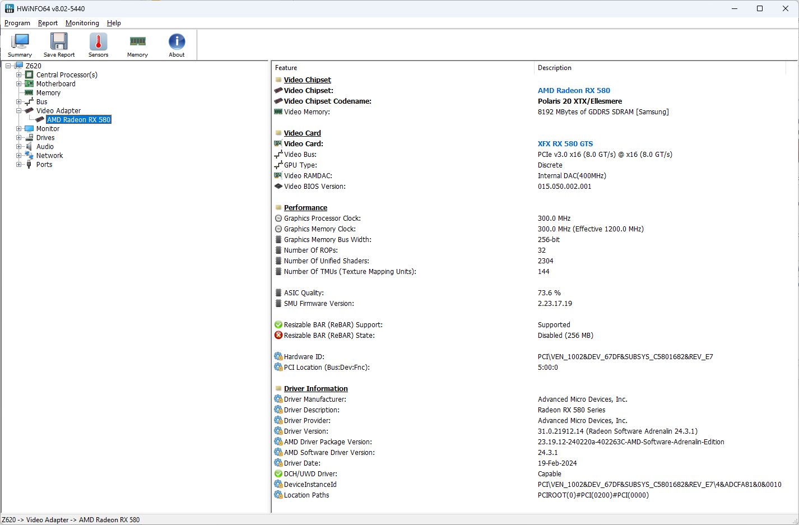Screen dimensions: 799x525
Task: Expand the Central Processor(s) node
Action: pyautogui.click(x=18, y=75)
